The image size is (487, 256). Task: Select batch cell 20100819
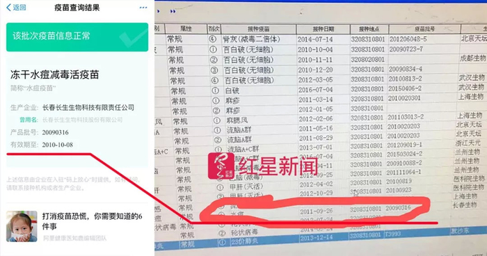click(x=399, y=181)
